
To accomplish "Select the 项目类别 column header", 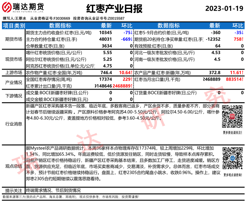I will [x=13, y=26].
